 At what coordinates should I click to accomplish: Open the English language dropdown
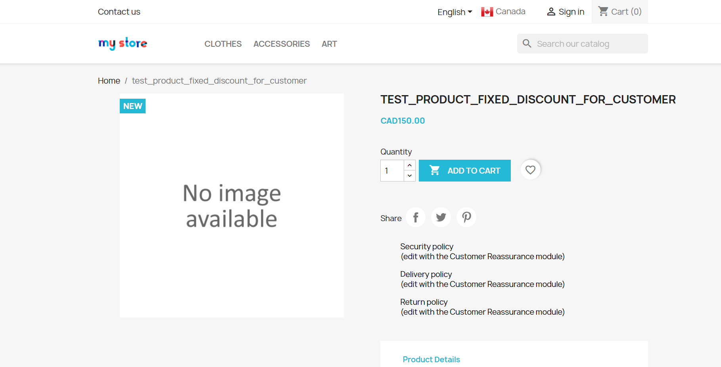[454, 12]
